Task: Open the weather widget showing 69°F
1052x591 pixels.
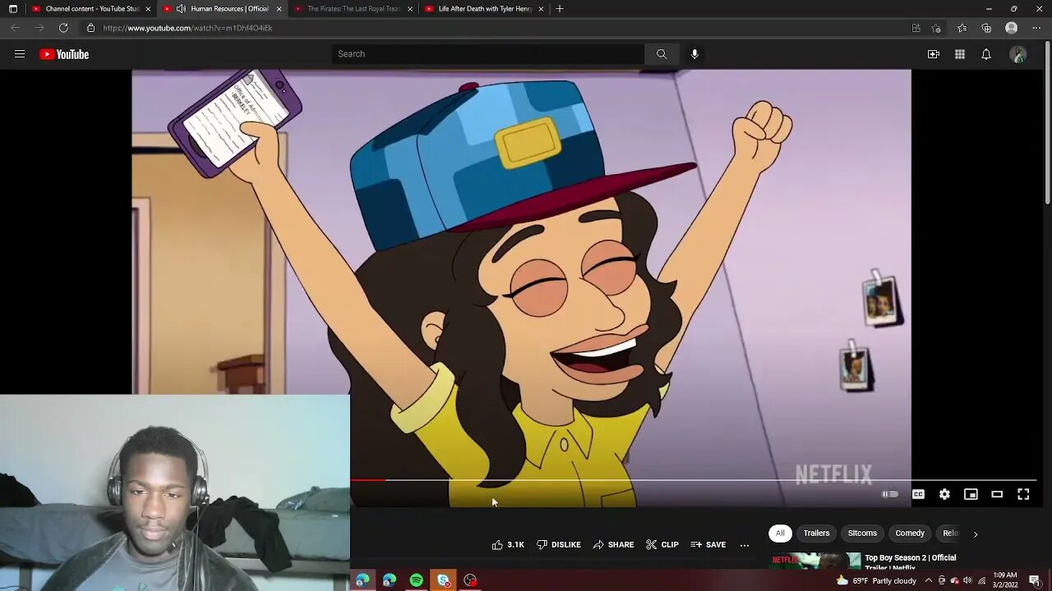Action: (876, 581)
